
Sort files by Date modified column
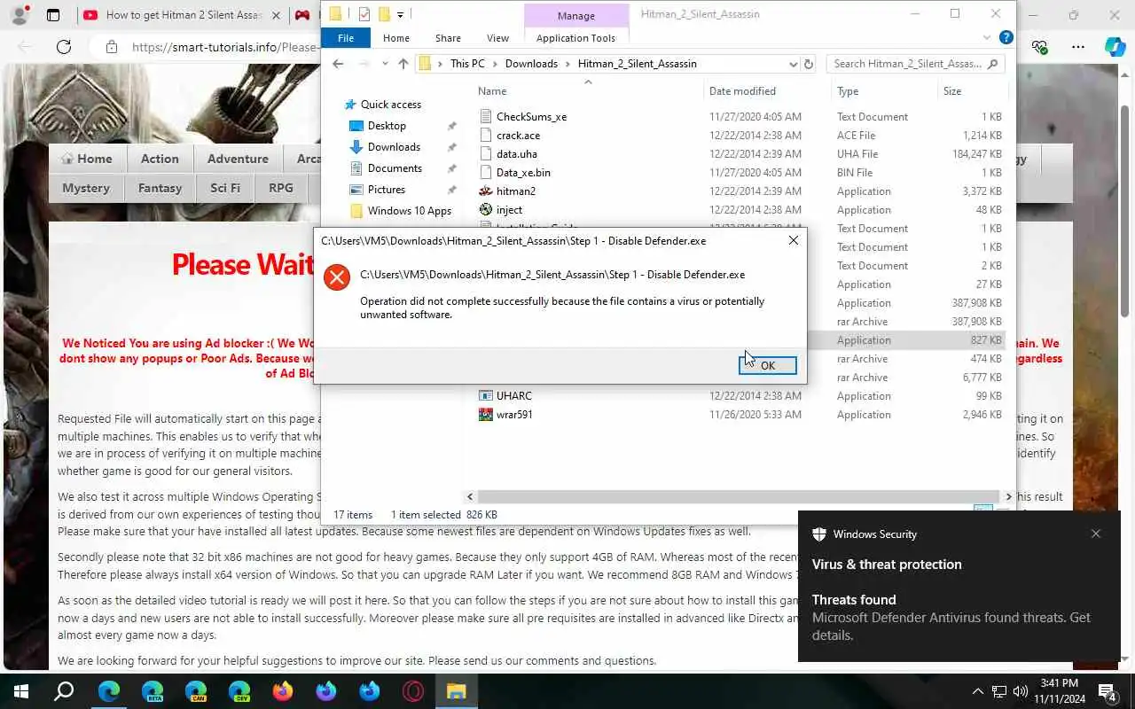[742, 91]
